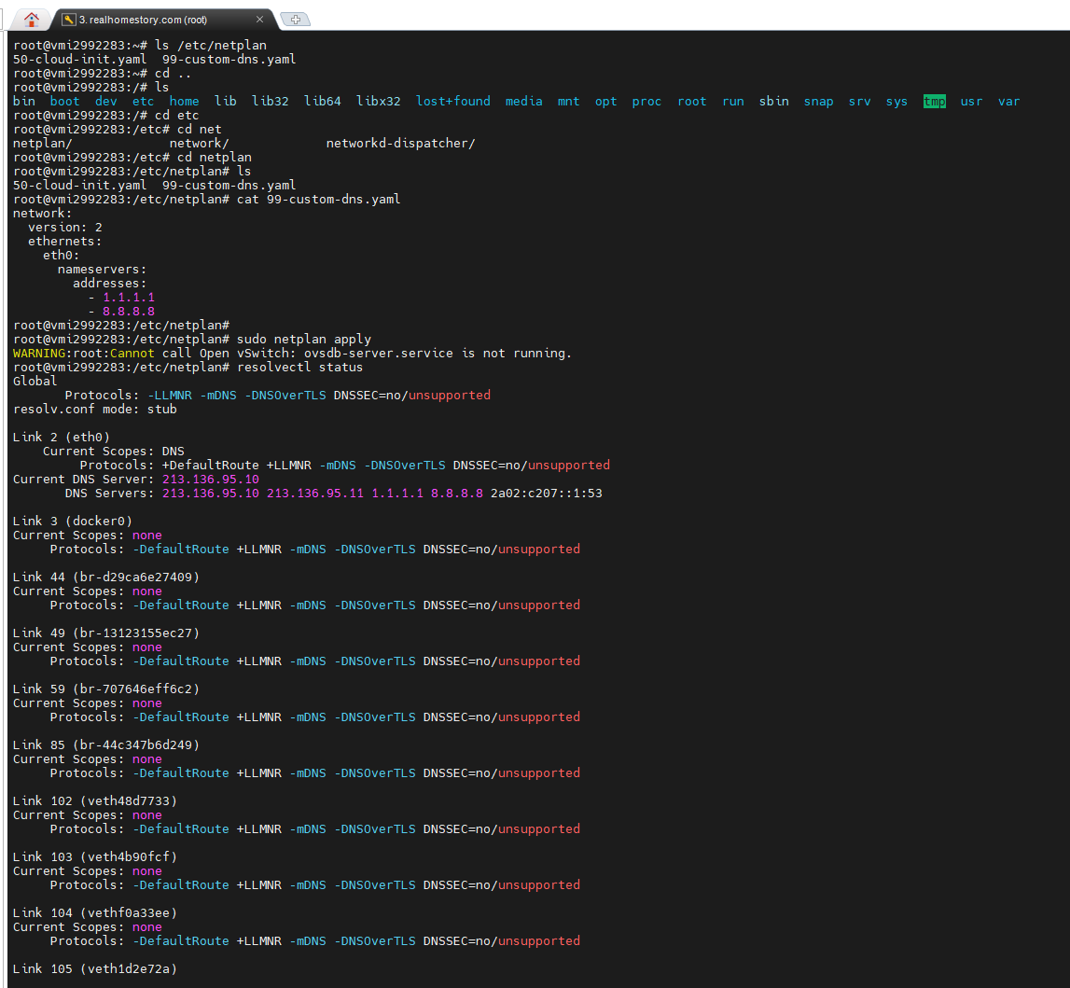1070x988 pixels.
Task: Click the 'snap' directory entry
Action: 818,102
